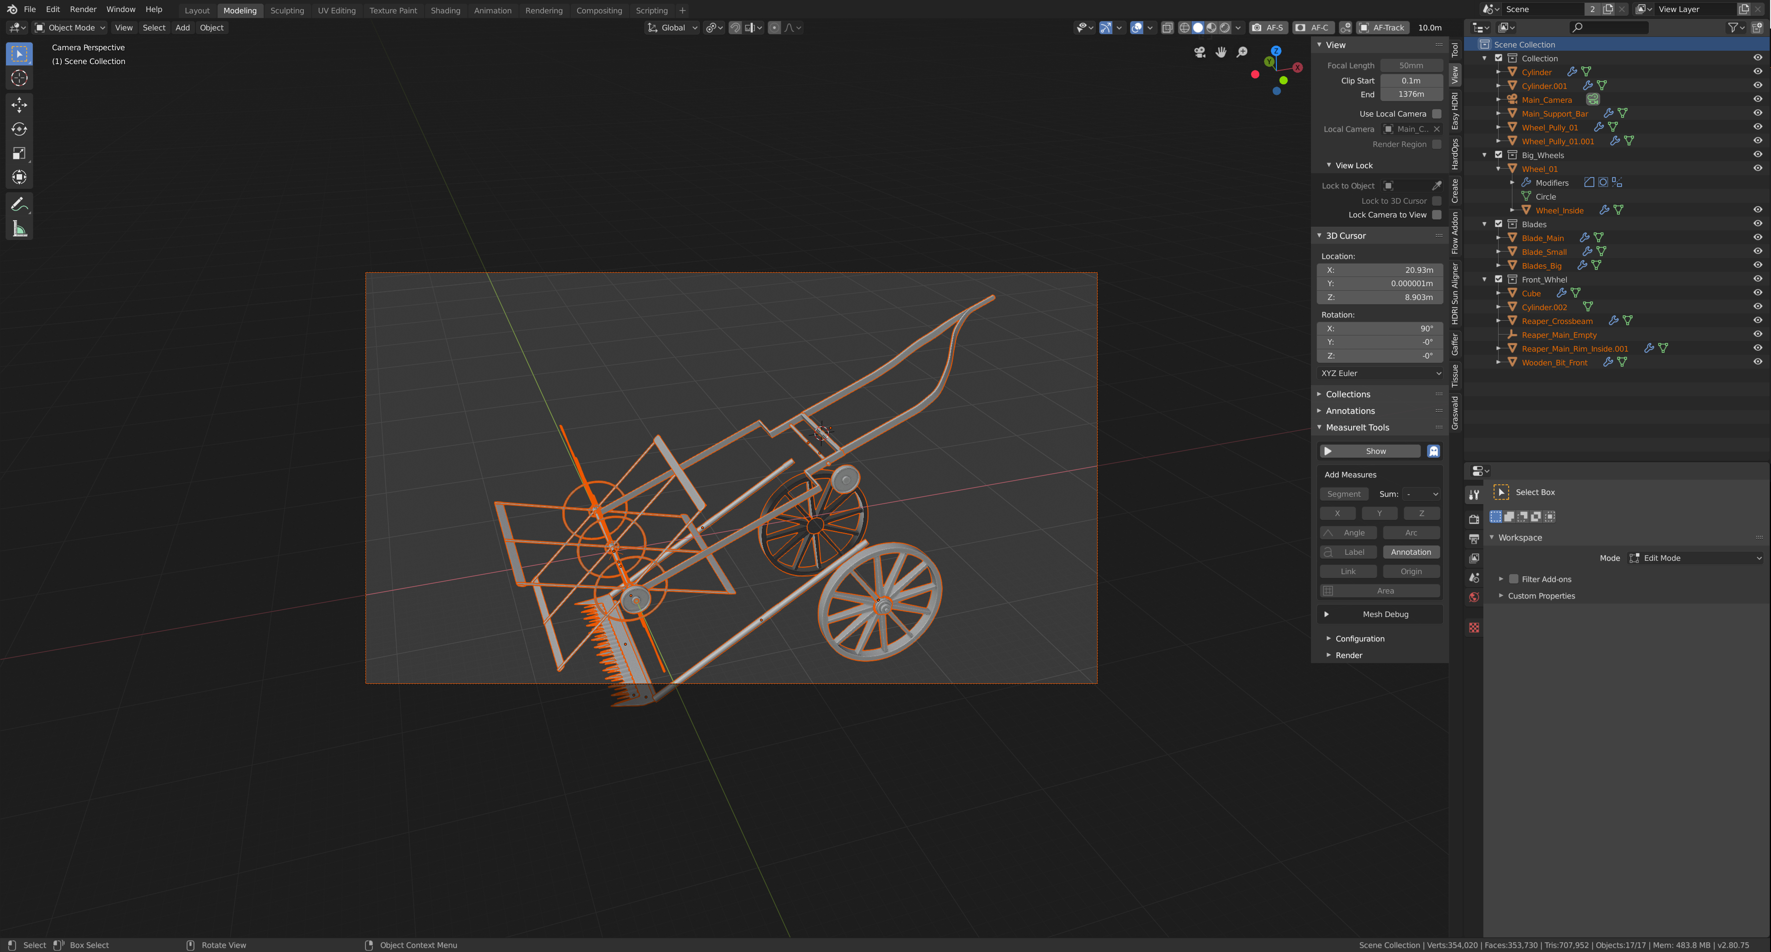The height and width of the screenshot is (952, 1771).
Task: Open the XYZ Euler rotation mode dropdown
Action: point(1380,373)
